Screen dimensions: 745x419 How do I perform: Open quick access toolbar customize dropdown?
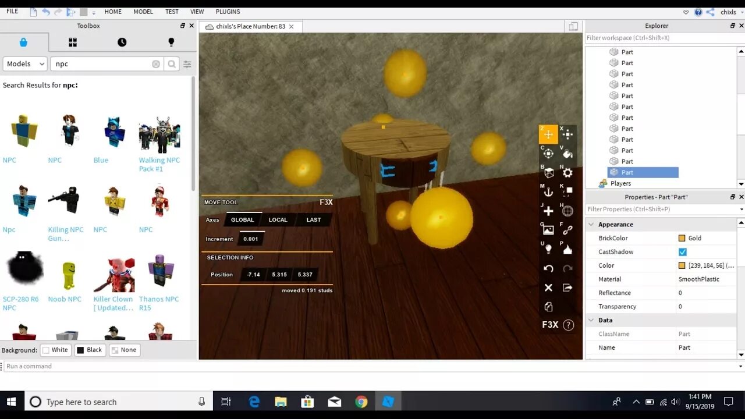(x=94, y=12)
